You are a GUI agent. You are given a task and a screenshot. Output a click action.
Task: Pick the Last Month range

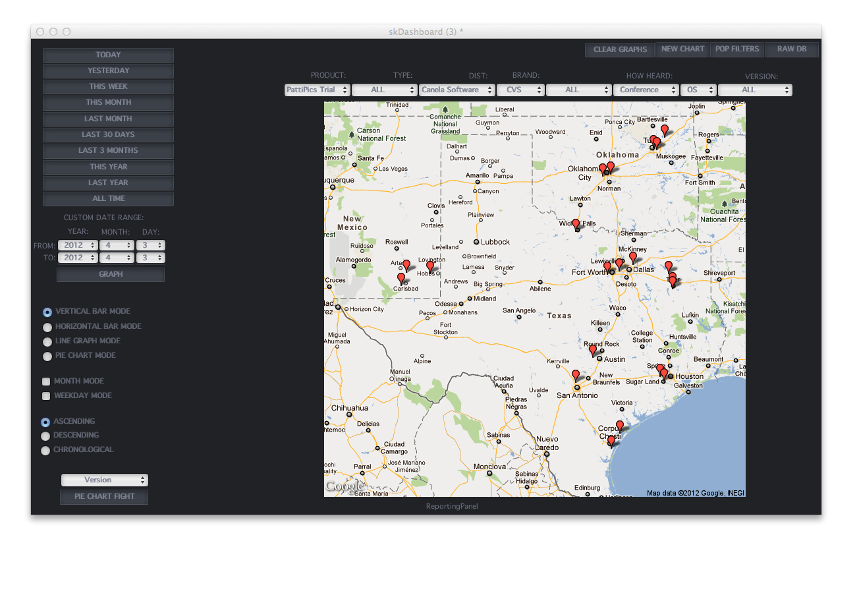click(109, 119)
